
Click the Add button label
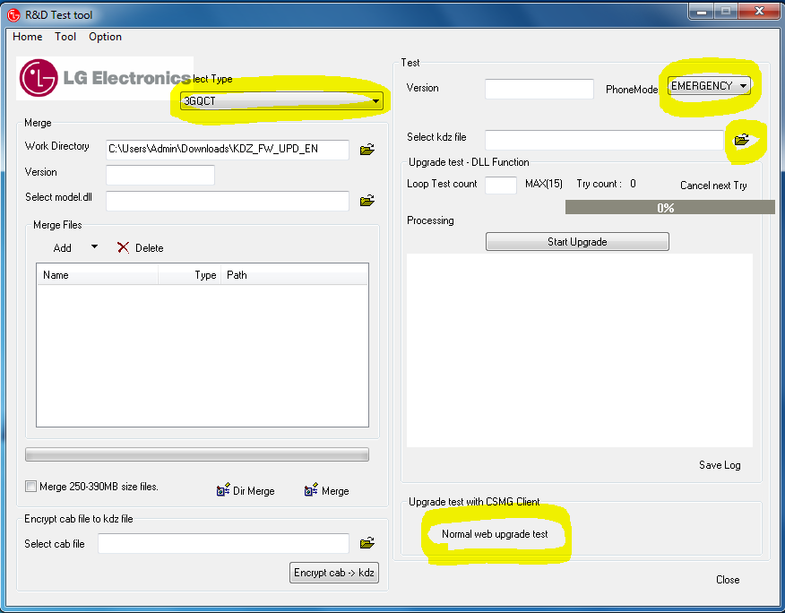pyautogui.click(x=62, y=248)
